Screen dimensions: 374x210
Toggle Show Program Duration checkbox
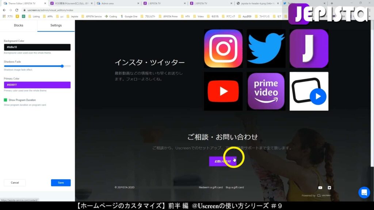5,100
